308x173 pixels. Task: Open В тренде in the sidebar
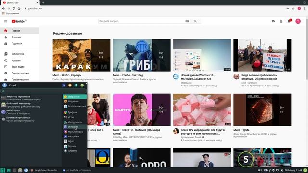click(19, 37)
